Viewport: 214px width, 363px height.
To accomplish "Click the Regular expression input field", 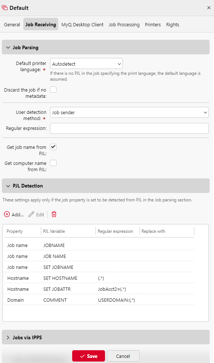I will pos(129,128).
